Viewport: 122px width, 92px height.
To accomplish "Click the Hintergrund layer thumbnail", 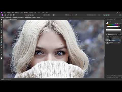I will pyautogui.click(x=108, y=43).
